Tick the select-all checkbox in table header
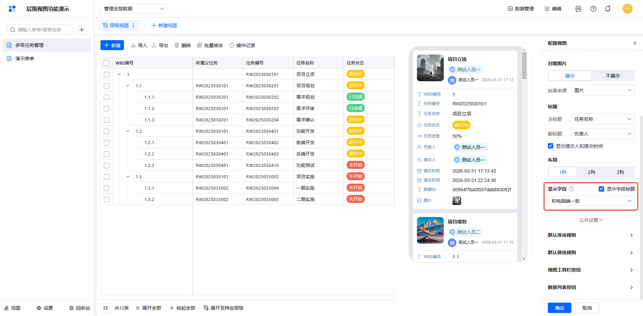This screenshot has height=316, width=643. pos(106,63)
